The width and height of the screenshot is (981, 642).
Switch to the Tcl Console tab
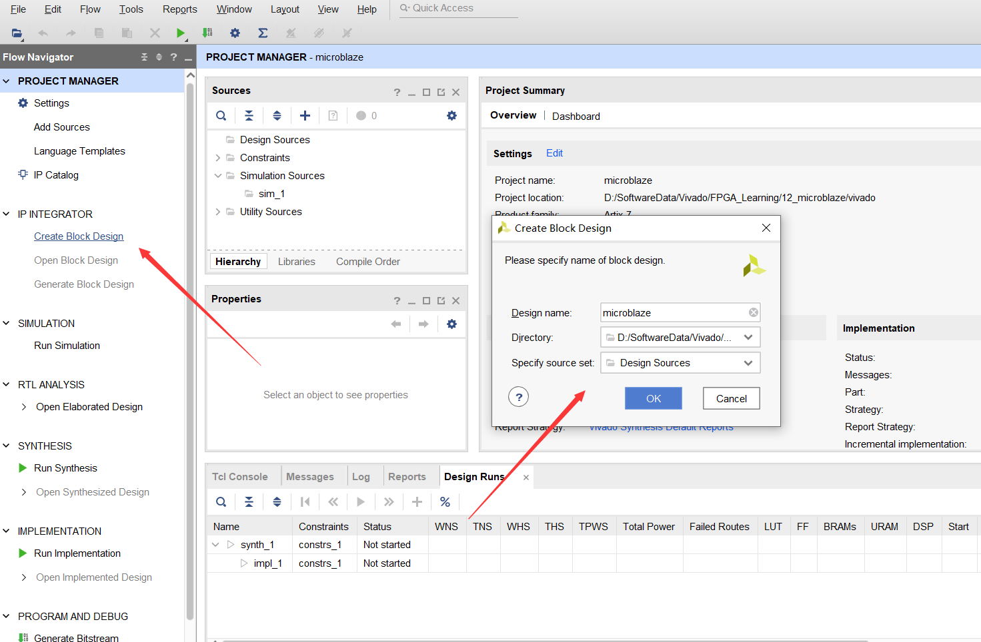(239, 477)
